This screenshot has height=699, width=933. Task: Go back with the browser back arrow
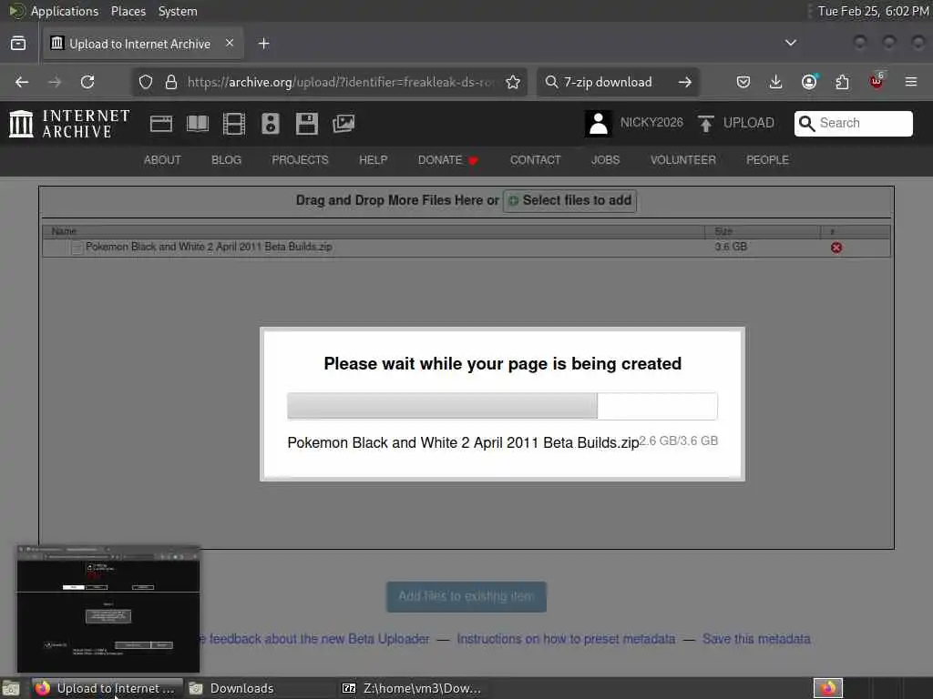coord(22,82)
